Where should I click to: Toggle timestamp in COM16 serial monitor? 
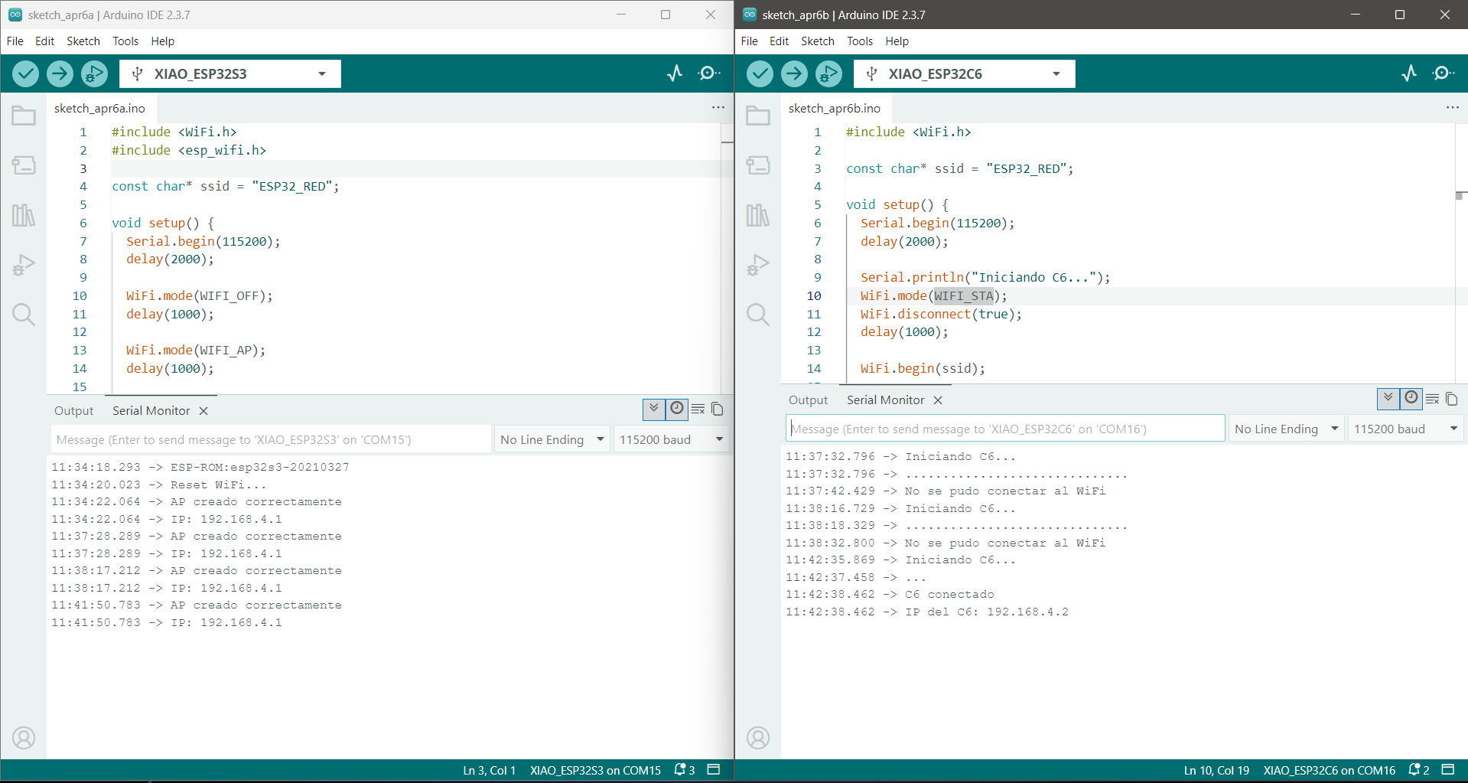click(1411, 398)
